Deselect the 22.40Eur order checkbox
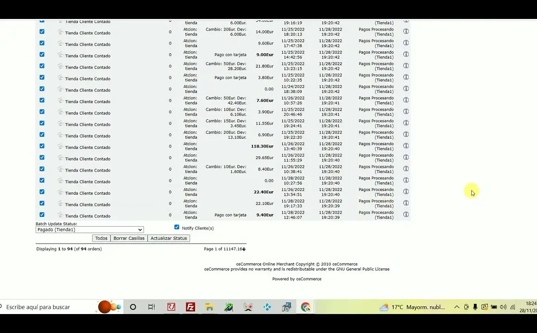 [42, 192]
